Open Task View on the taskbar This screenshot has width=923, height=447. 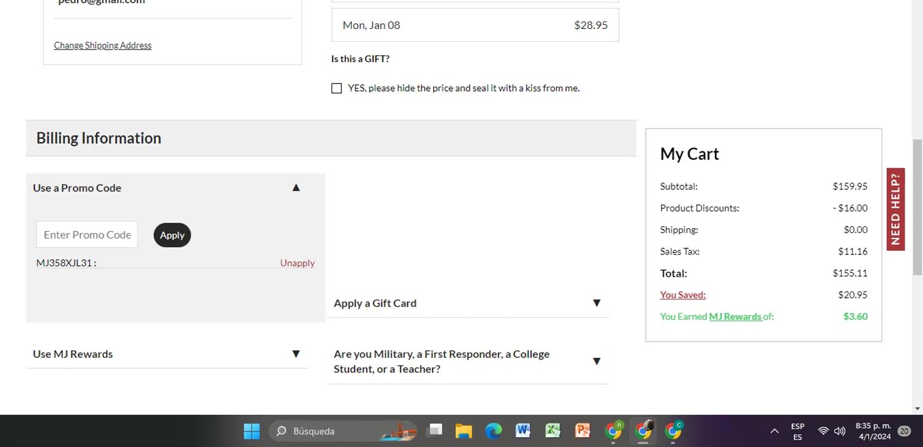pyautogui.click(x=435, y=431)
